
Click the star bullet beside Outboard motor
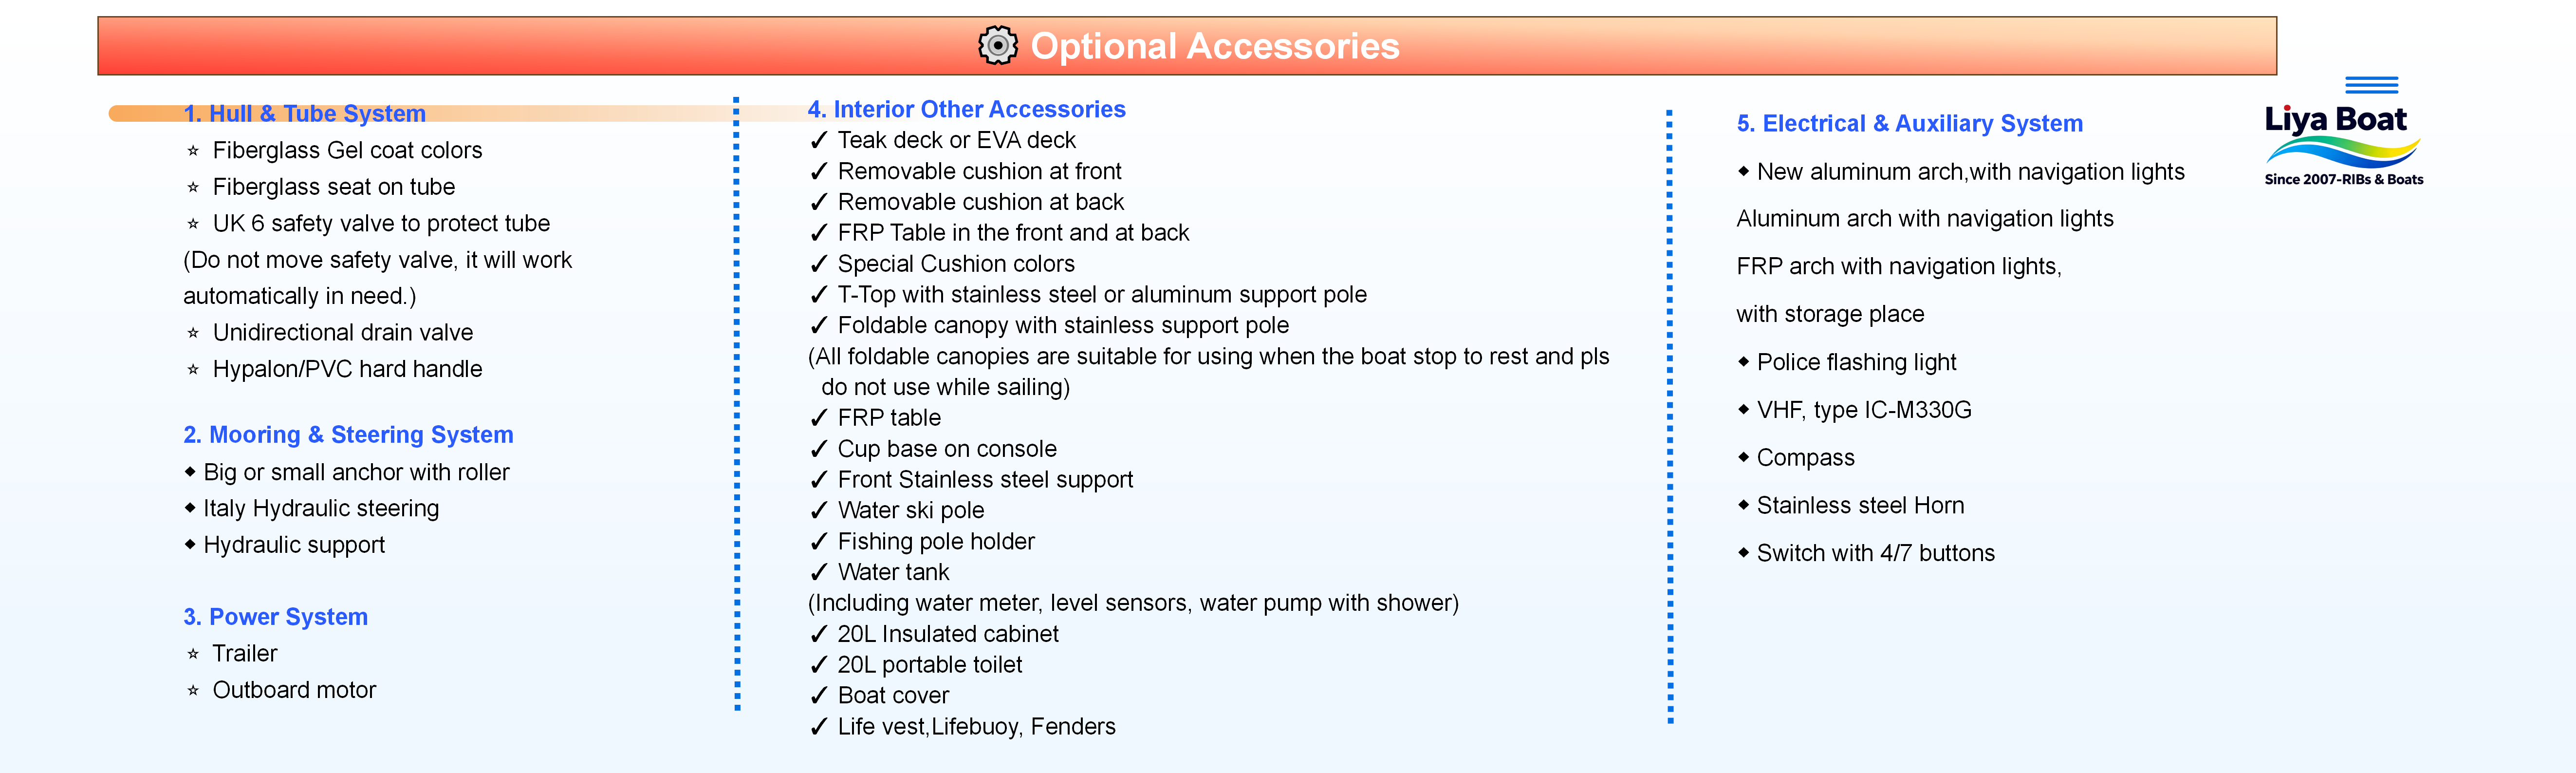(193, 691)
